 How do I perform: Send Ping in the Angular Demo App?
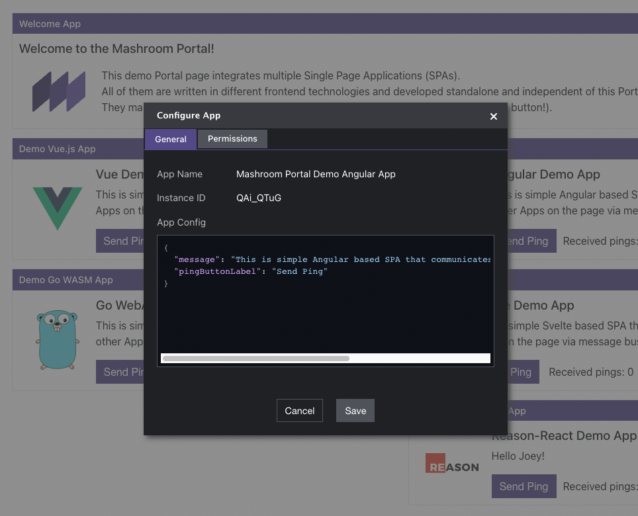tap(532, 241)
